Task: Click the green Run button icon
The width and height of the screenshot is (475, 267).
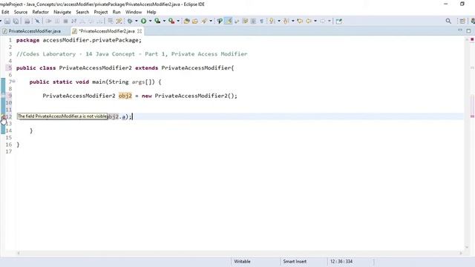Action: coord(143,22)
